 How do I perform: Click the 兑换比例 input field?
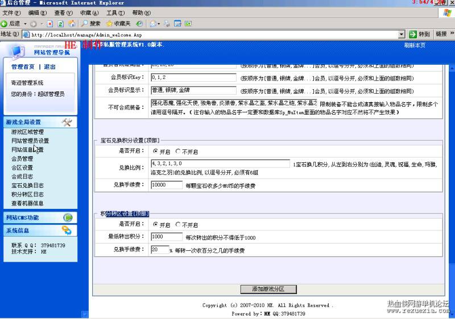point(220,163)
